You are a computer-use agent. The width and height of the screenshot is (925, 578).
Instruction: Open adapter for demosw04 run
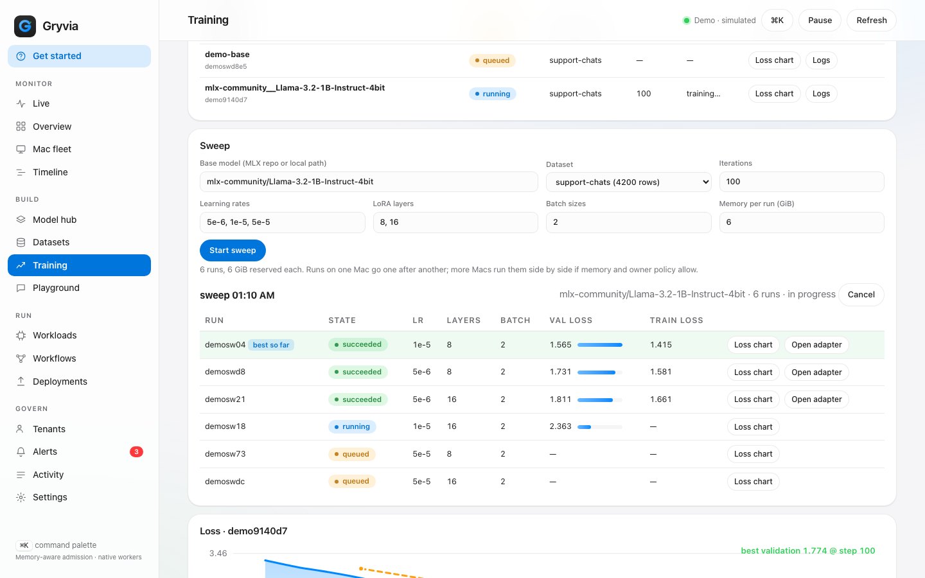pyautogui.click(x=816, y=345)
